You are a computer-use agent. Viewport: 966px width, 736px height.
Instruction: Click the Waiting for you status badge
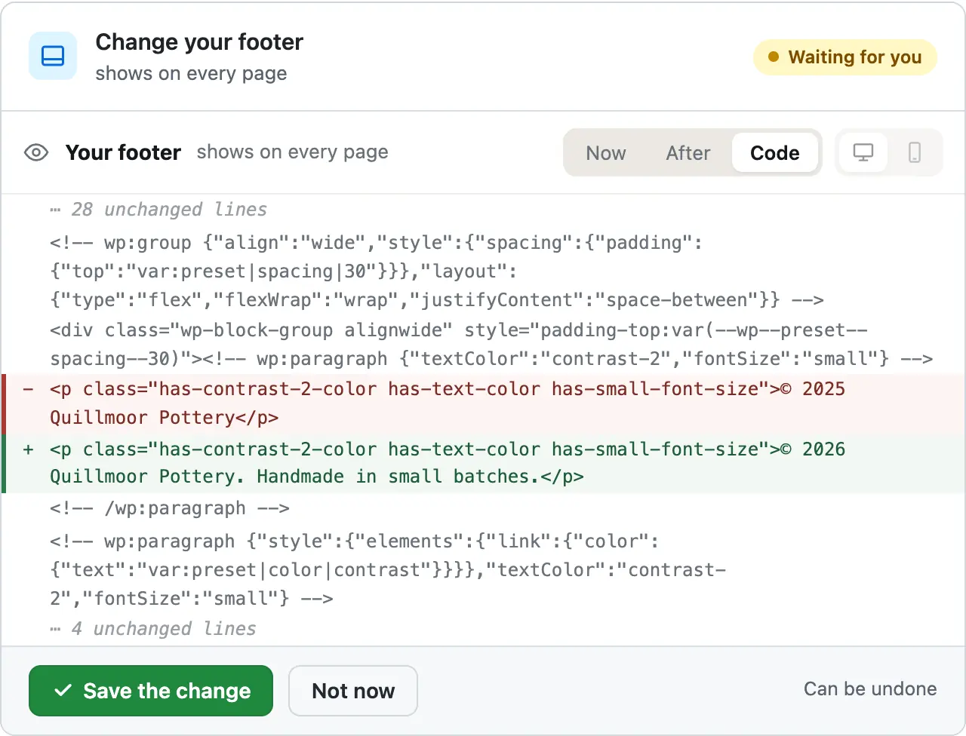(x=844, y=57)
